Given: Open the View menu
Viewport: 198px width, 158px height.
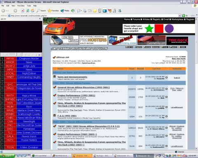Looking at the screenshot, I should [x=13, y=6].
